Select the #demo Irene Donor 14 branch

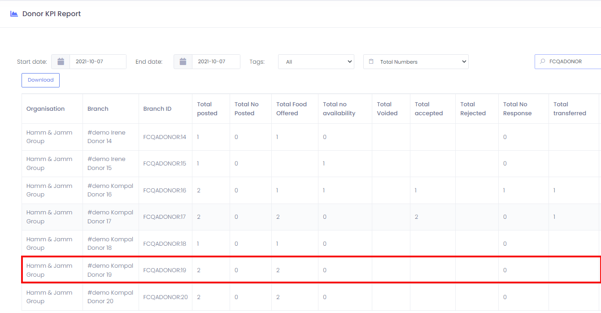106,137
